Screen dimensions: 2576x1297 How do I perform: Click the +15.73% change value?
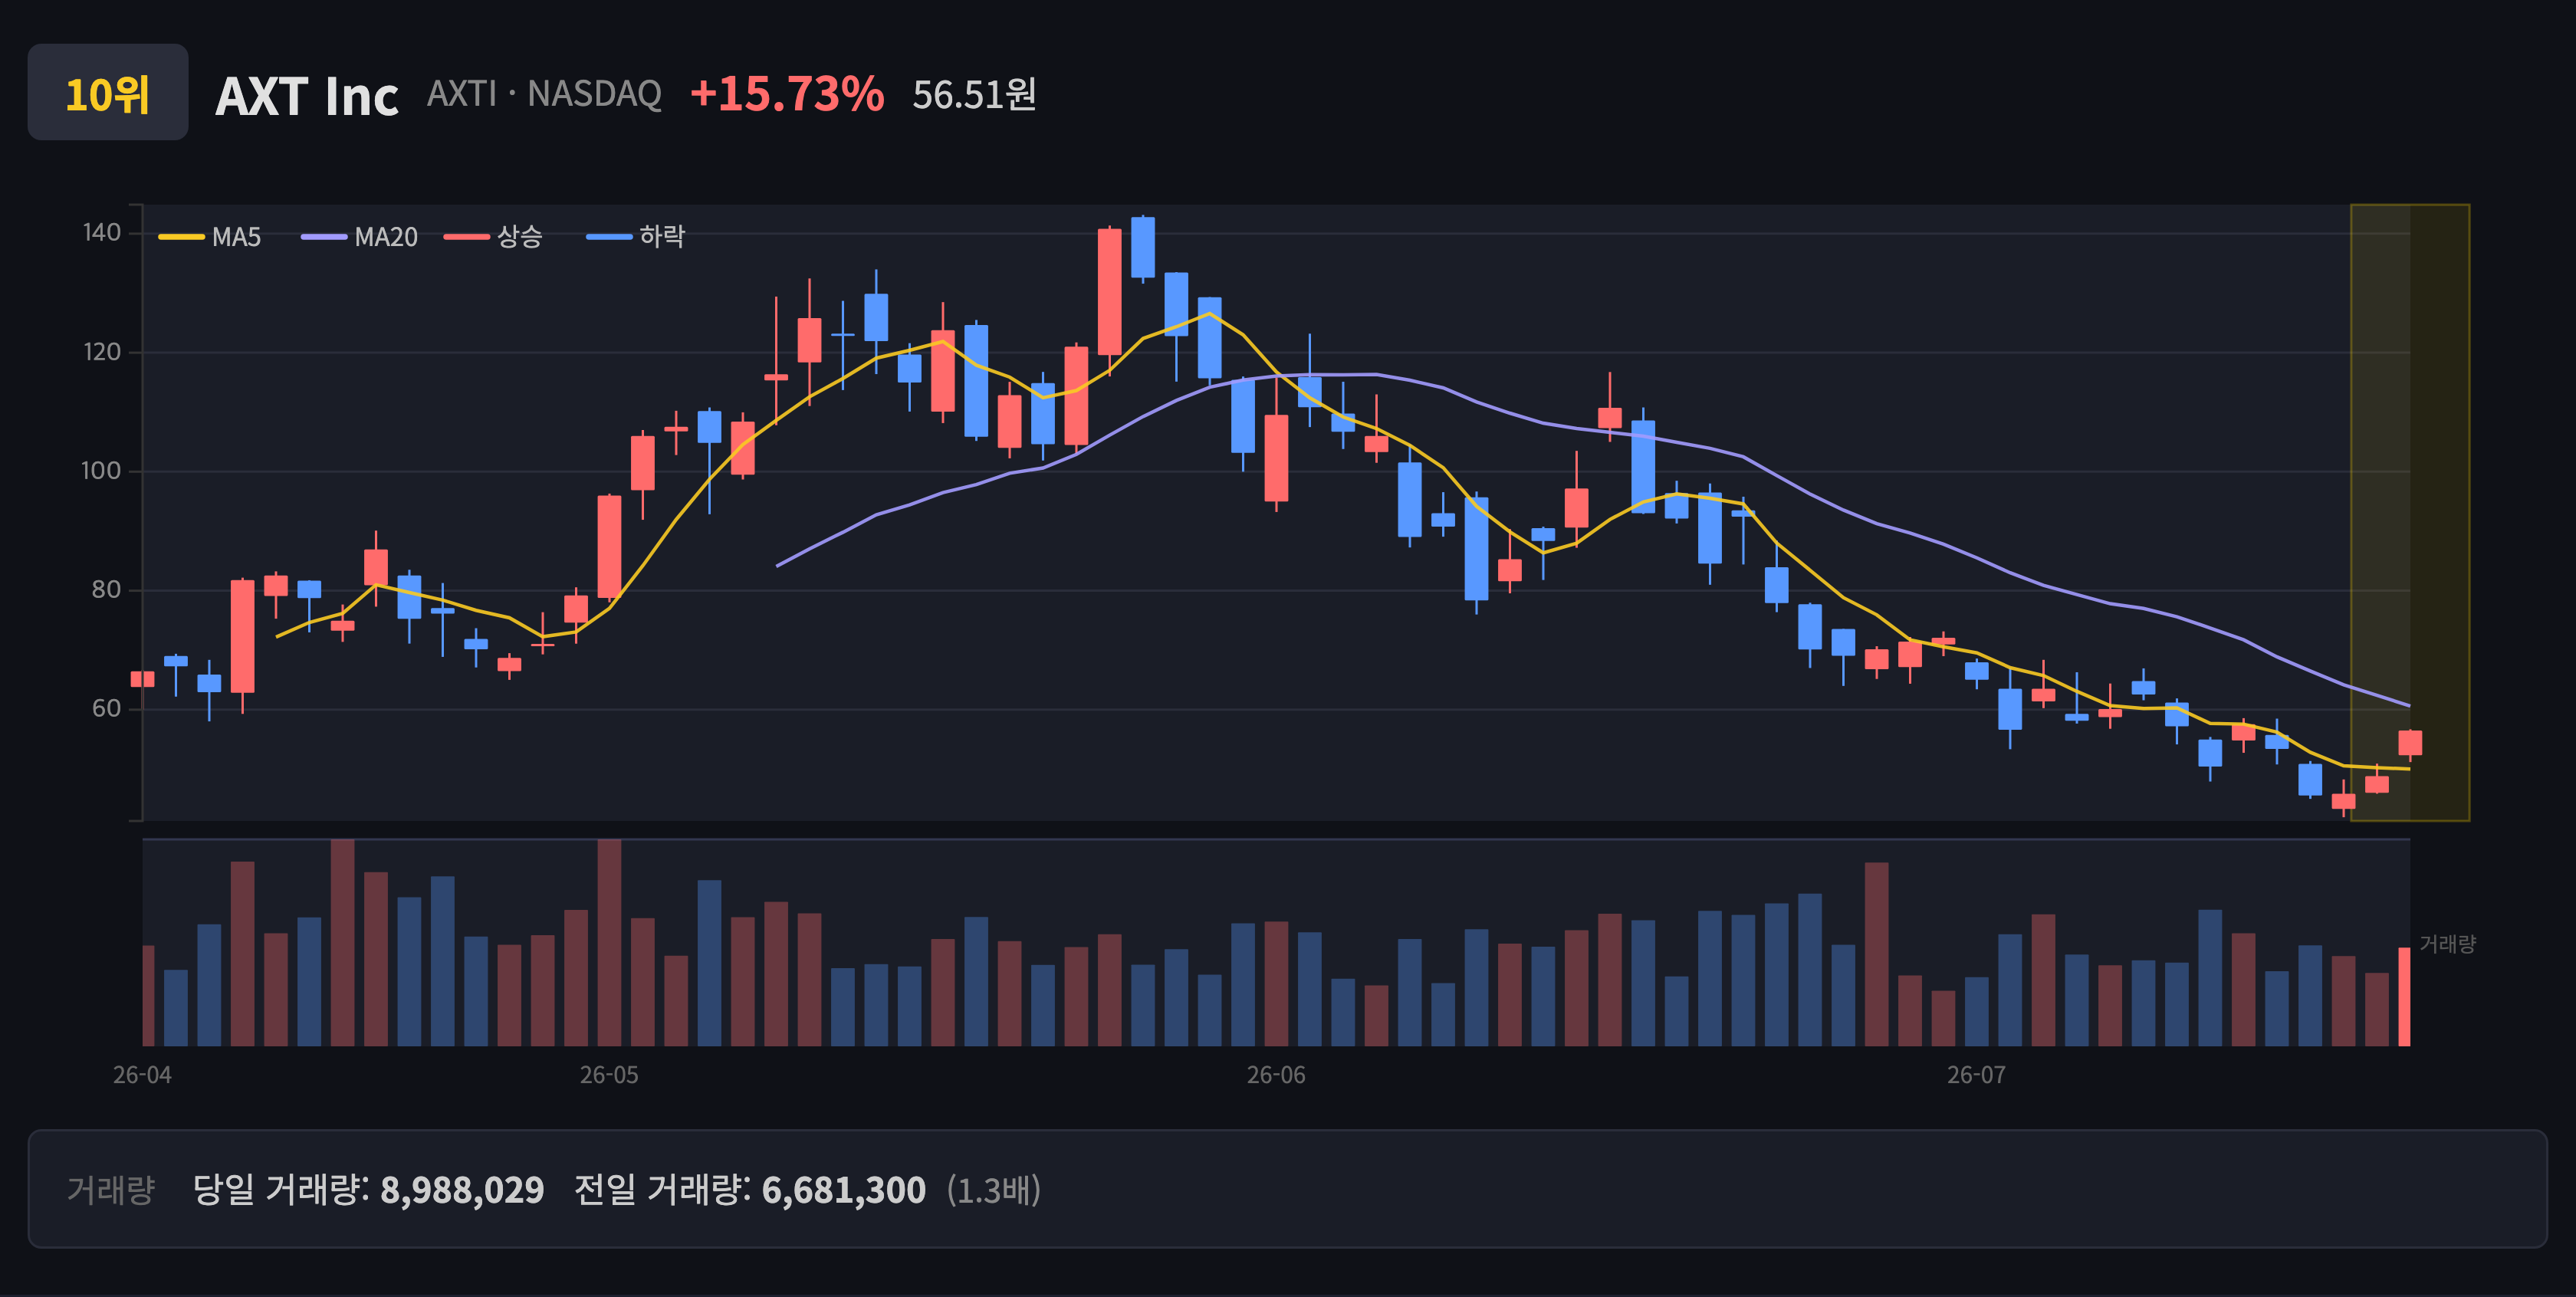click(787, 94)
